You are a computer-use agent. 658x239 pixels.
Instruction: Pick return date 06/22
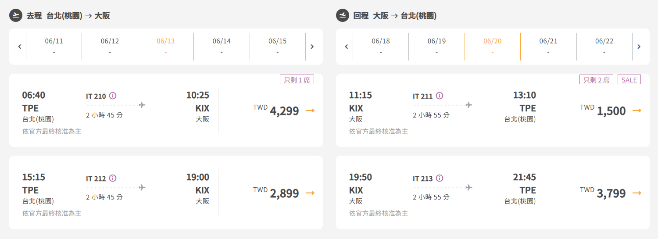click(604, 46)
